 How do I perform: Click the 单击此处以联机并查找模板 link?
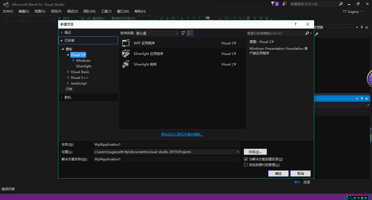click(182, 134)
